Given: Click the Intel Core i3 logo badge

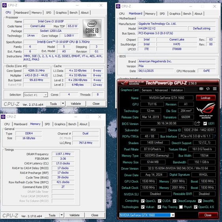Looking at the screenshot, I should [x=92, y=28].
